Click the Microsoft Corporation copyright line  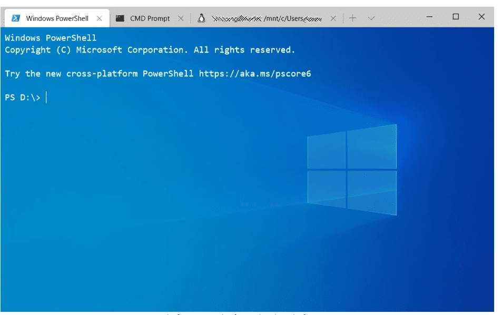tap(150, 50)
